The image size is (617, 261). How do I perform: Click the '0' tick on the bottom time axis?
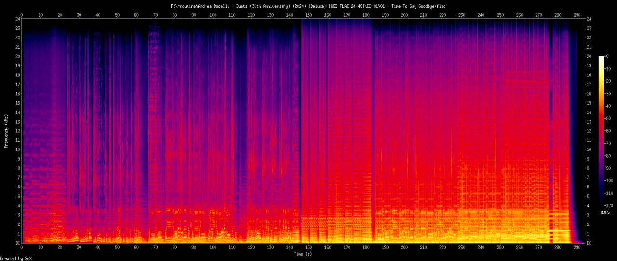point(22,247)
